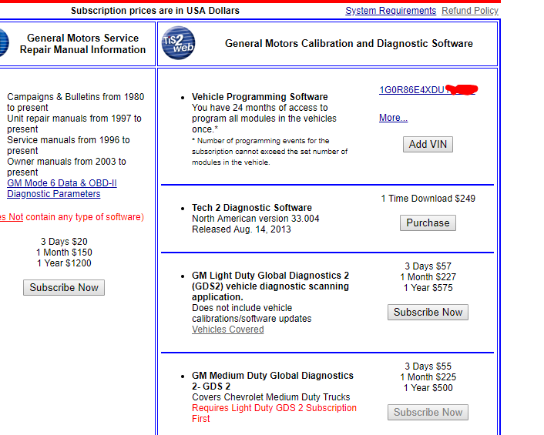The width and height of the screenshot is (544, 435).
Task: Click the partial blue globe logo at left
Action: 3,43
